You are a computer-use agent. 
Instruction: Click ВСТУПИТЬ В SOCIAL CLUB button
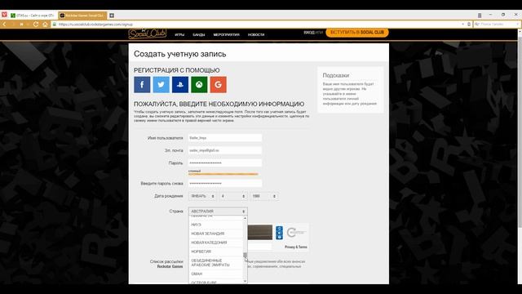(x=357, y=33)
